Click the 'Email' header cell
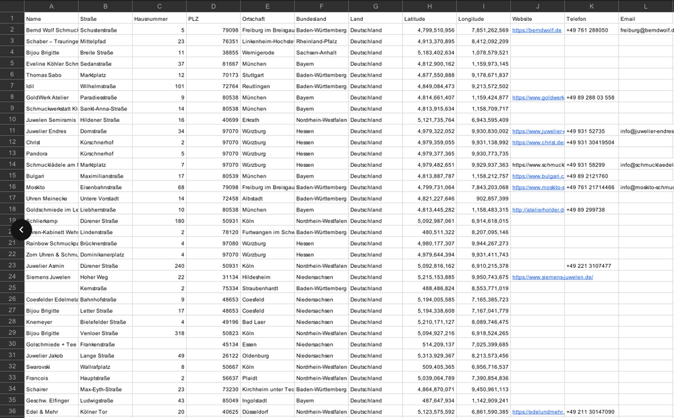Viewport: 674px width, 418px height. 646,19
